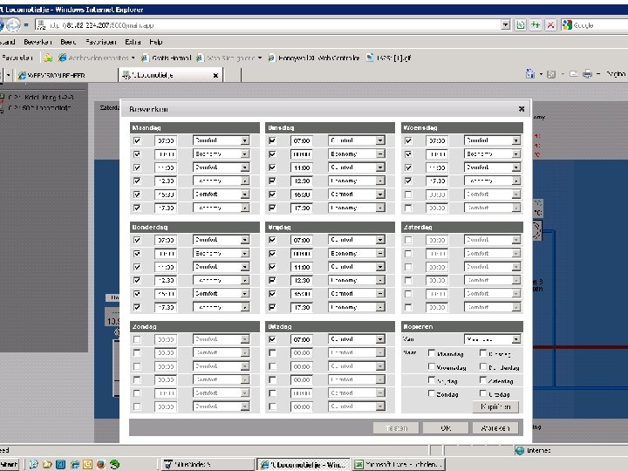This screenshot has width=628, height=471.
Task: Close the 't Locomotiefje browser tab
Action: click(215, 75)
